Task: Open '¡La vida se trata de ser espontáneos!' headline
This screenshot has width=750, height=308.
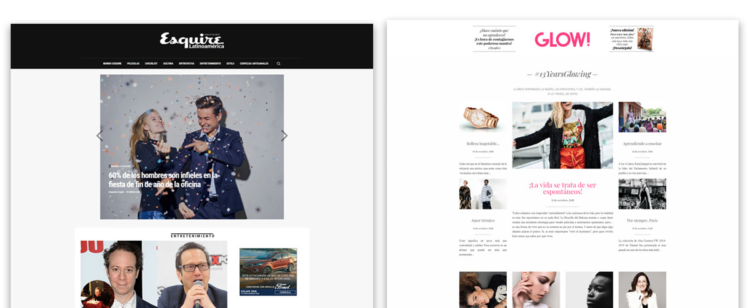Action: 562,190
